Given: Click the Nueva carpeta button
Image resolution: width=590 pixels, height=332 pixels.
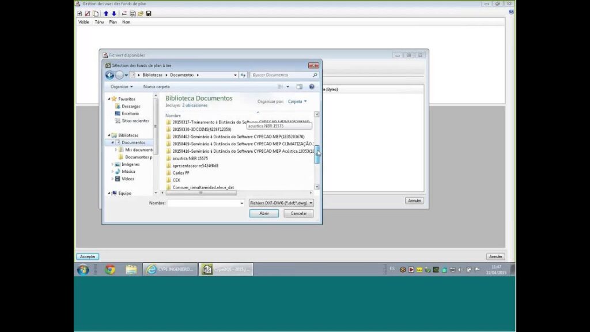Looking at the screenshot, I should click(156, 86).
